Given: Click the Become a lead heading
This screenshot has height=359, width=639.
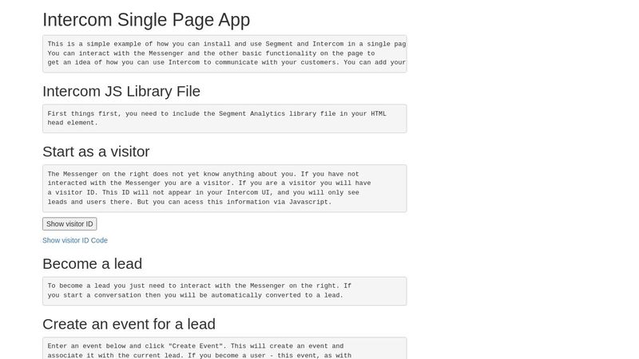Looking at the screenshot, I should [x=92, y=263].
